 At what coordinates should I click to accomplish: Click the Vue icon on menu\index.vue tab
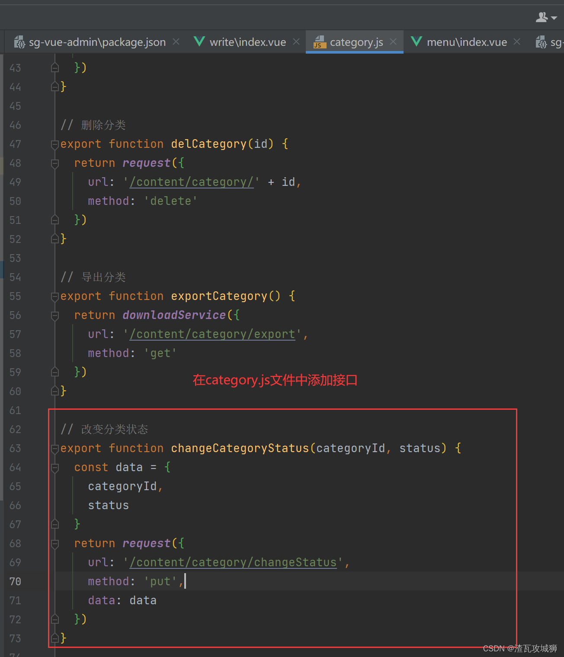point(417,41)
